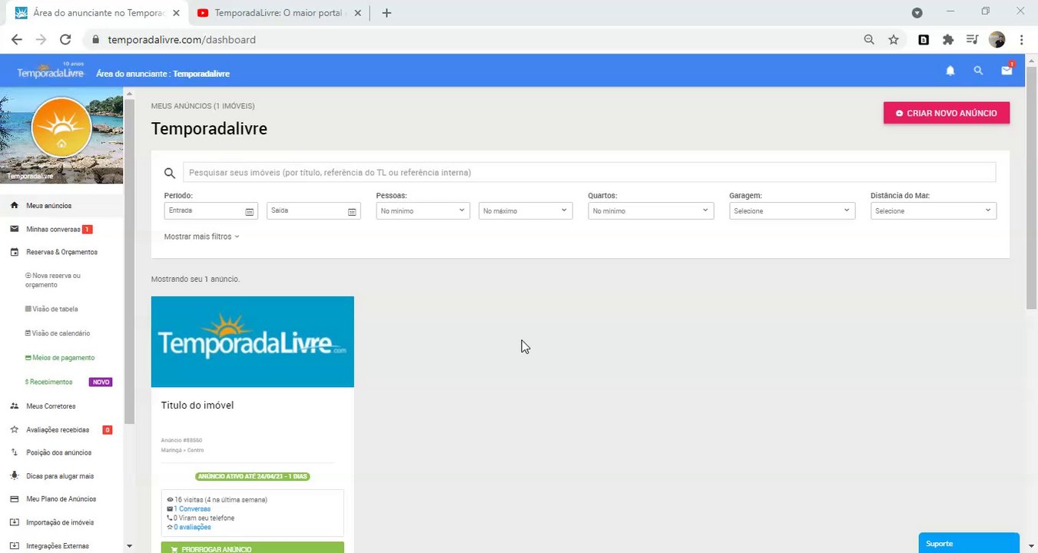Click the site lock icon in the address bar
Image resolution: width=1038 pixels, height=553 pixels.
coord(95,39)
